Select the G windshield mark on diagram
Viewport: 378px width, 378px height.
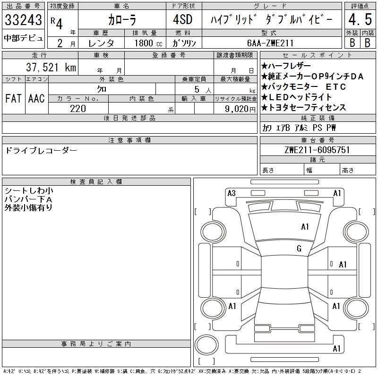coord(299,249)
